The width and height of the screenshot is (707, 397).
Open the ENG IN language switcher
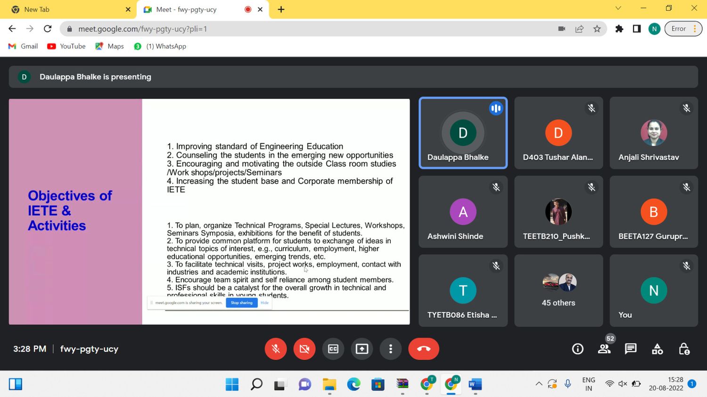point(589,384)
